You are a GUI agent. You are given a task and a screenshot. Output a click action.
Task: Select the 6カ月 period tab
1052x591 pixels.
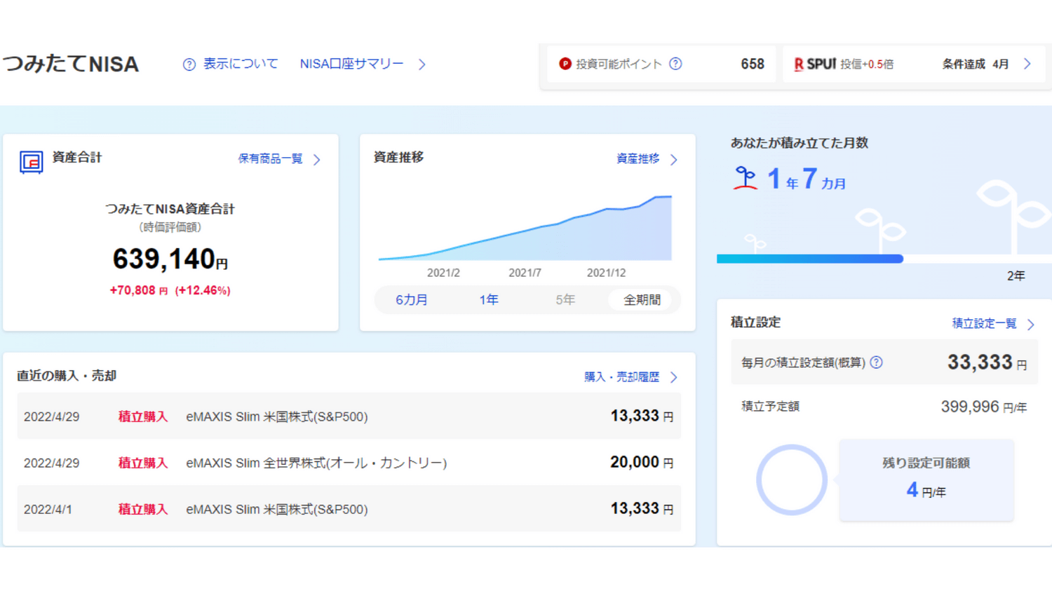412,300
